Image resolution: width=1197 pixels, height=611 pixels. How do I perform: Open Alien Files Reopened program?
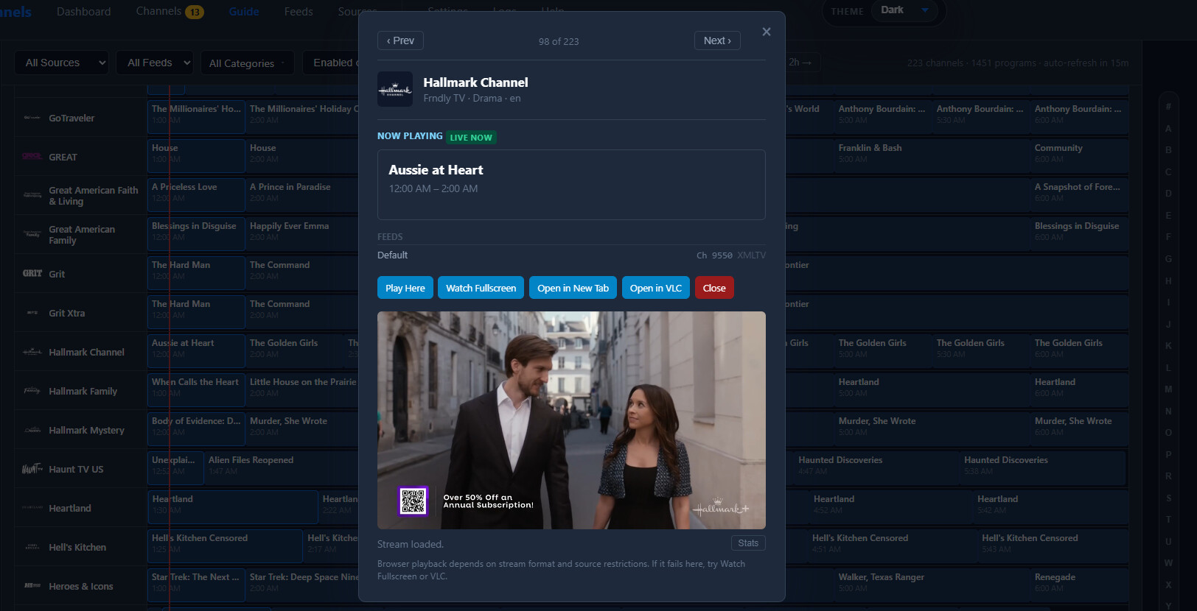tap(282, 468)
